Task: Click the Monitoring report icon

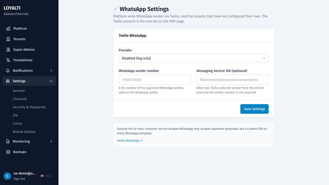Action: [8, 141]
